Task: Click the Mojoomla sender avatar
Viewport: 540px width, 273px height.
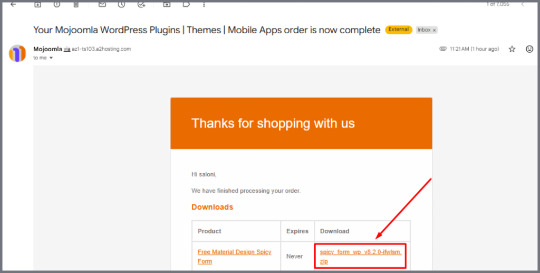Action: pyautogui.click(x=17, y=53)
